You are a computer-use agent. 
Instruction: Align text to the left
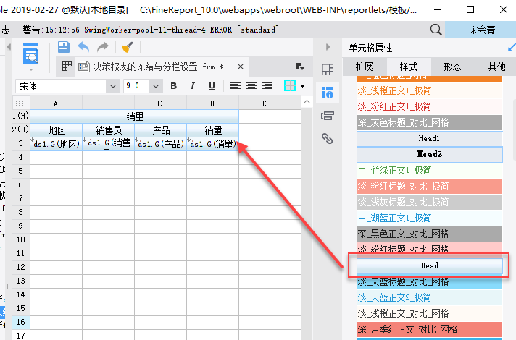[235, 86]
